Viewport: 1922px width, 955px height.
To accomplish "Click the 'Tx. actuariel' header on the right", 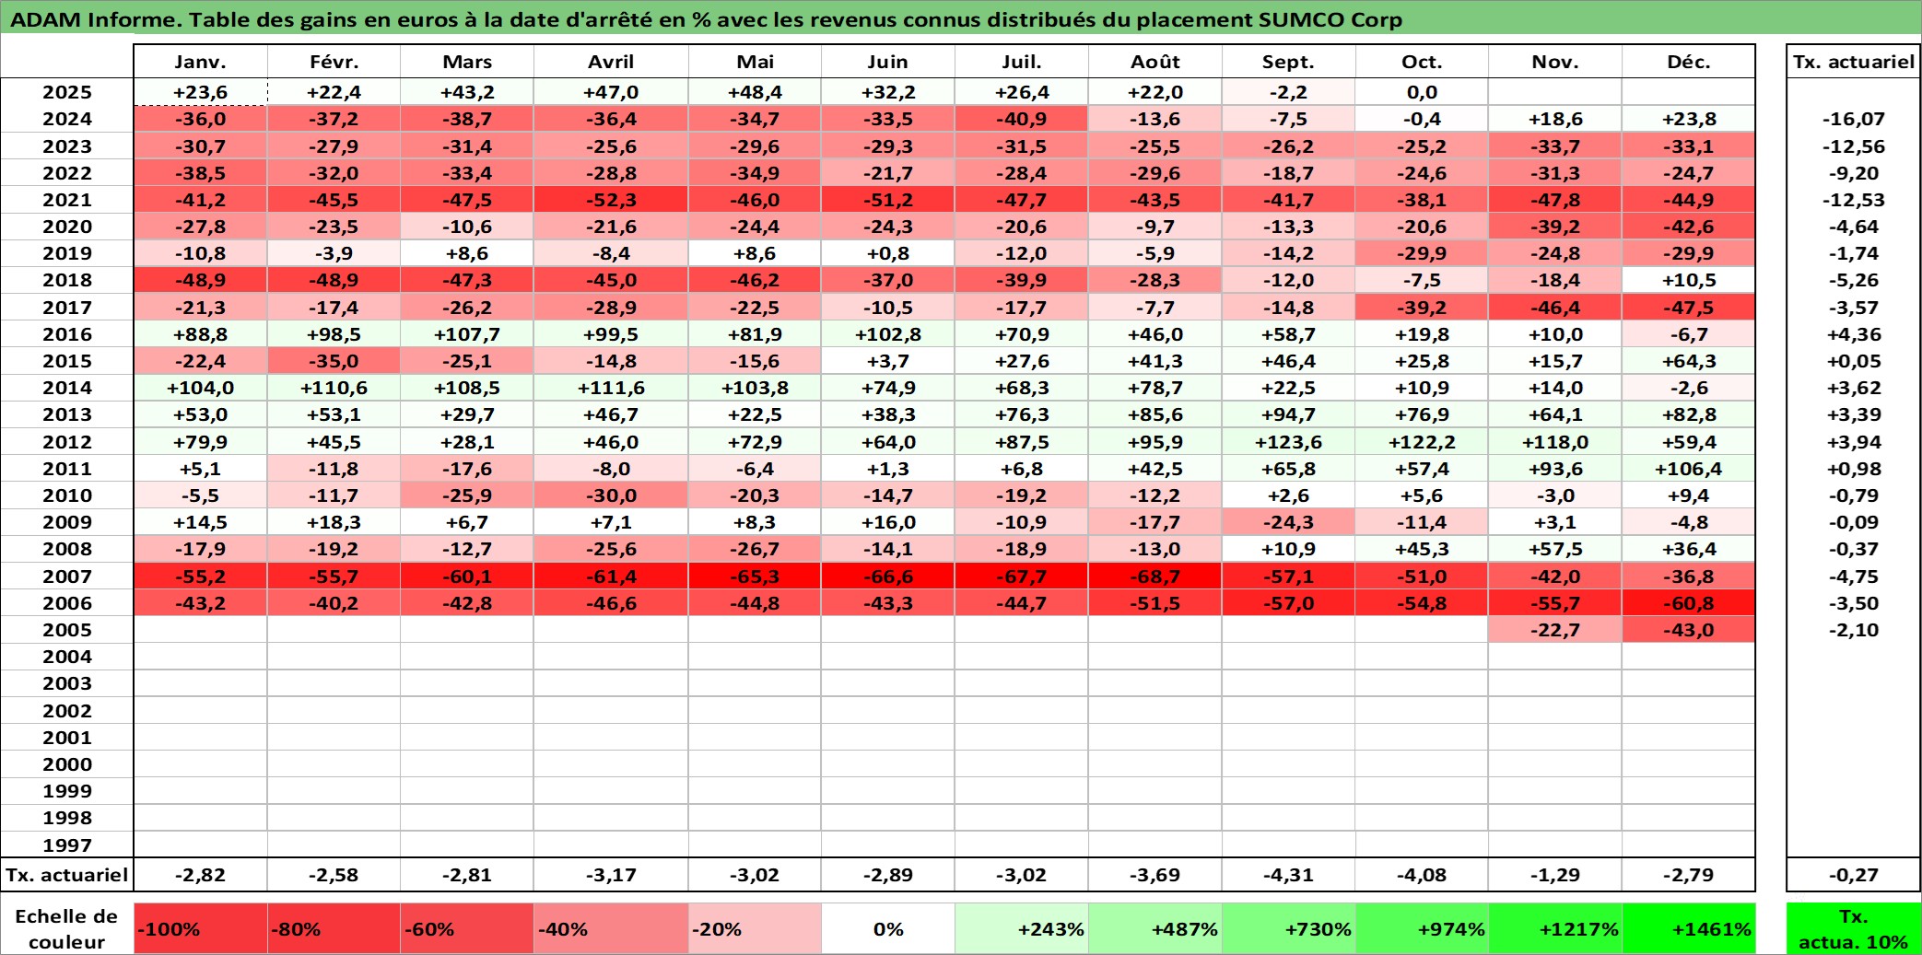I will click(x=1853, y=62).
